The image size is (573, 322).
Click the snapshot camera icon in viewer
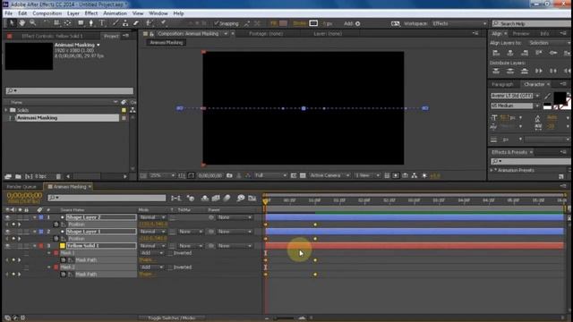pos(229,175)
